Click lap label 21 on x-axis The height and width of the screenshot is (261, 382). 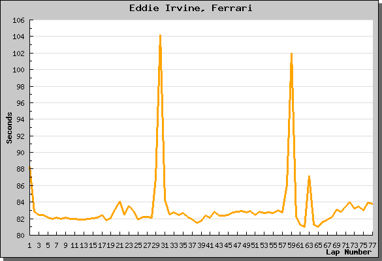click(119, 245)
